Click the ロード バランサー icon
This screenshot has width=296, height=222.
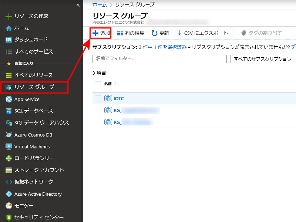(9, 158)
